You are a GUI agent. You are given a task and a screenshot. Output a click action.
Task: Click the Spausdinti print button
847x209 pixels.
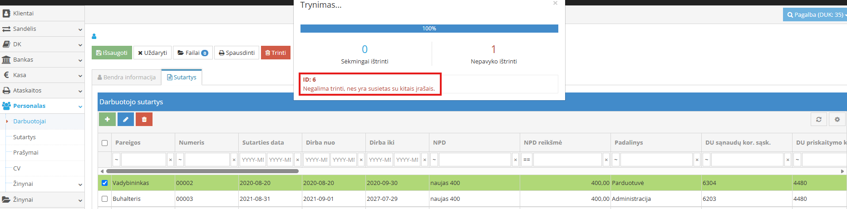click(236, 53)
